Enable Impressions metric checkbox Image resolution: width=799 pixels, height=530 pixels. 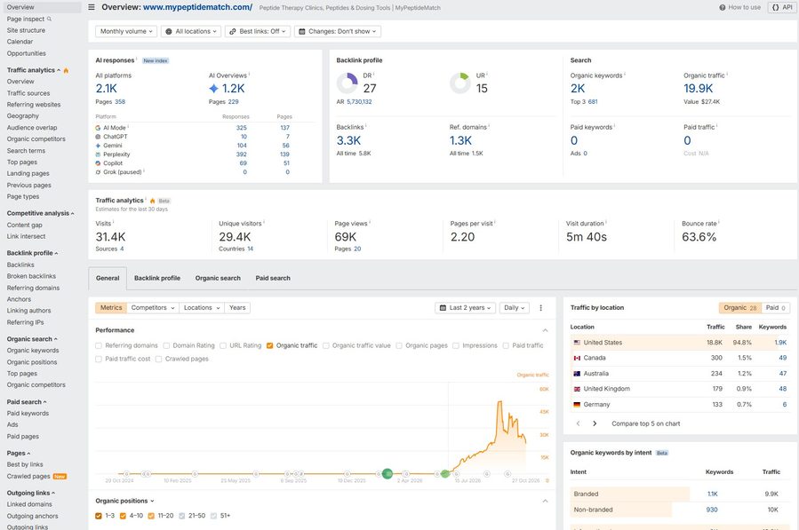point(456,345)
